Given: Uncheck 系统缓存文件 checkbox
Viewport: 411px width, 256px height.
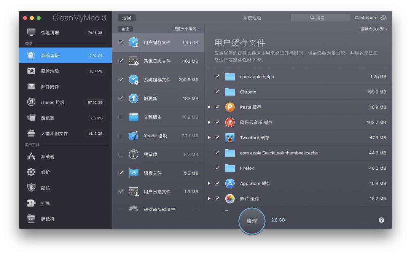Looking at the screenshot, I should click(x=121, y=80).
